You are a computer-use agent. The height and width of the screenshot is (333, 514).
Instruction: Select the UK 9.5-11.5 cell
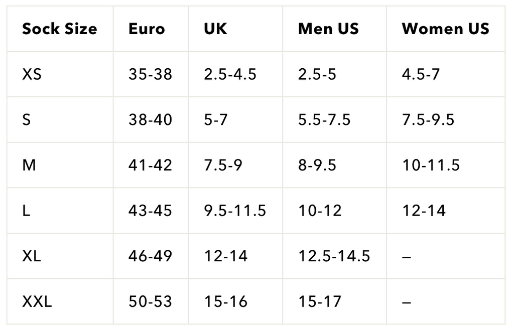tap(235, 211)
